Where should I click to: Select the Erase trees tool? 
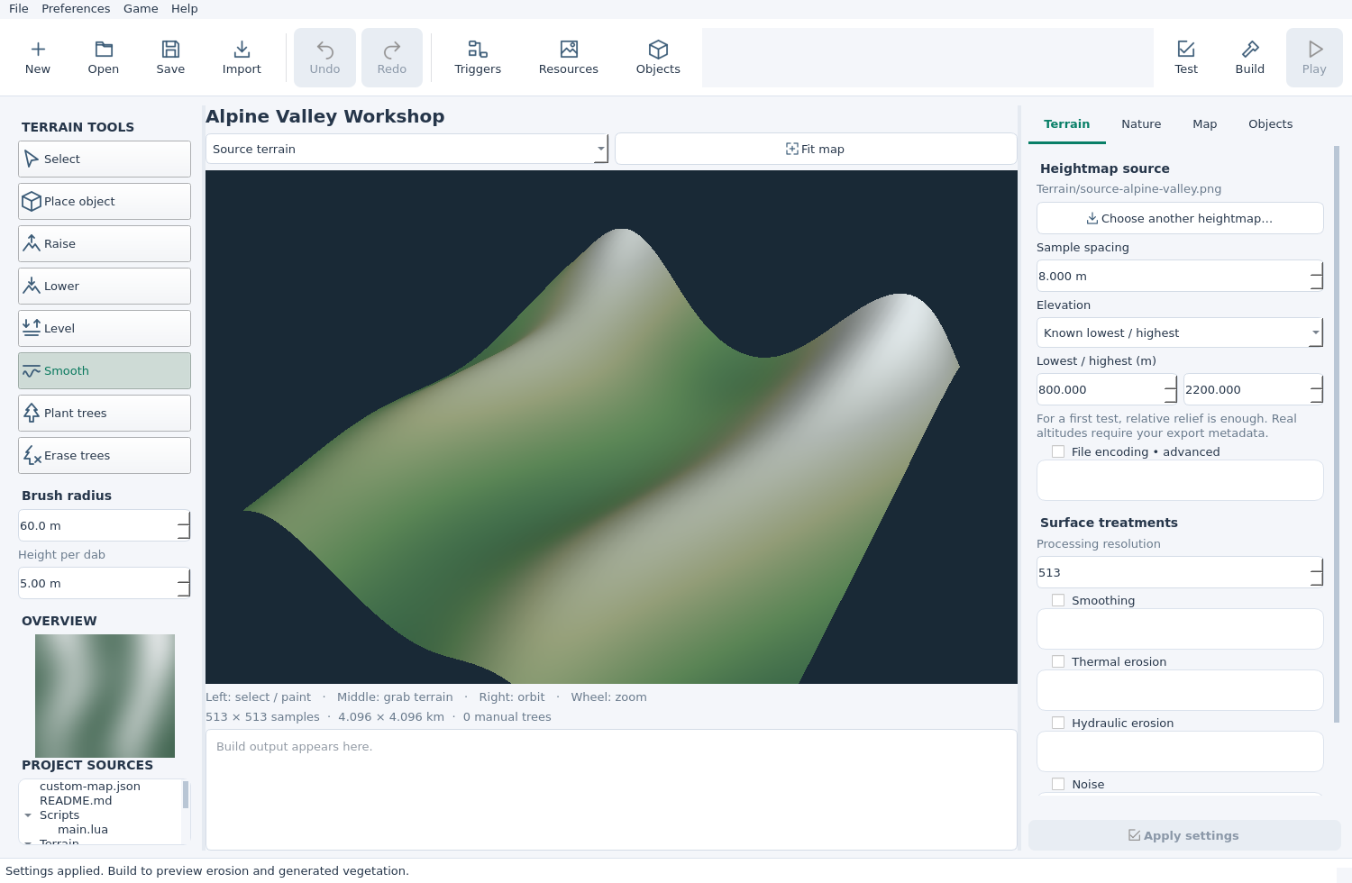click(105, 456)
